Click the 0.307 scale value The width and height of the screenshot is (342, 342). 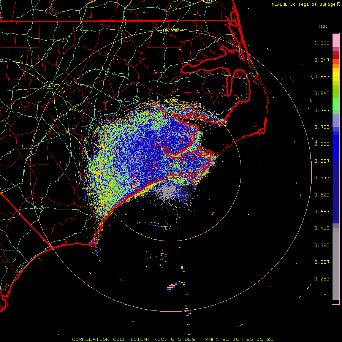coord(322,262)
